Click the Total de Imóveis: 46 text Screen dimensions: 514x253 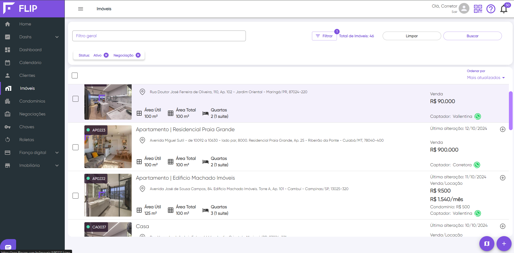tap(356, 36)
